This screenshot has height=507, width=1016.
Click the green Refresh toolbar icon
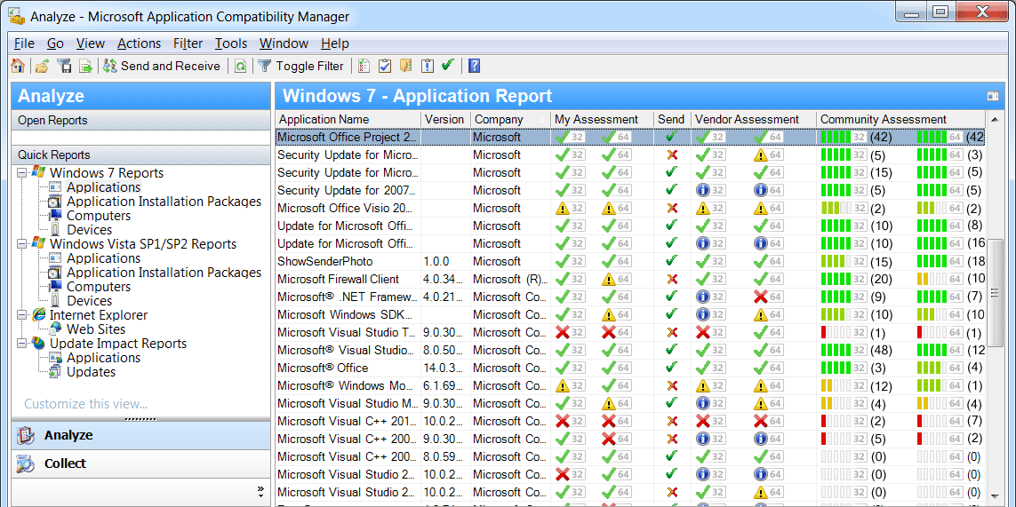240,66
